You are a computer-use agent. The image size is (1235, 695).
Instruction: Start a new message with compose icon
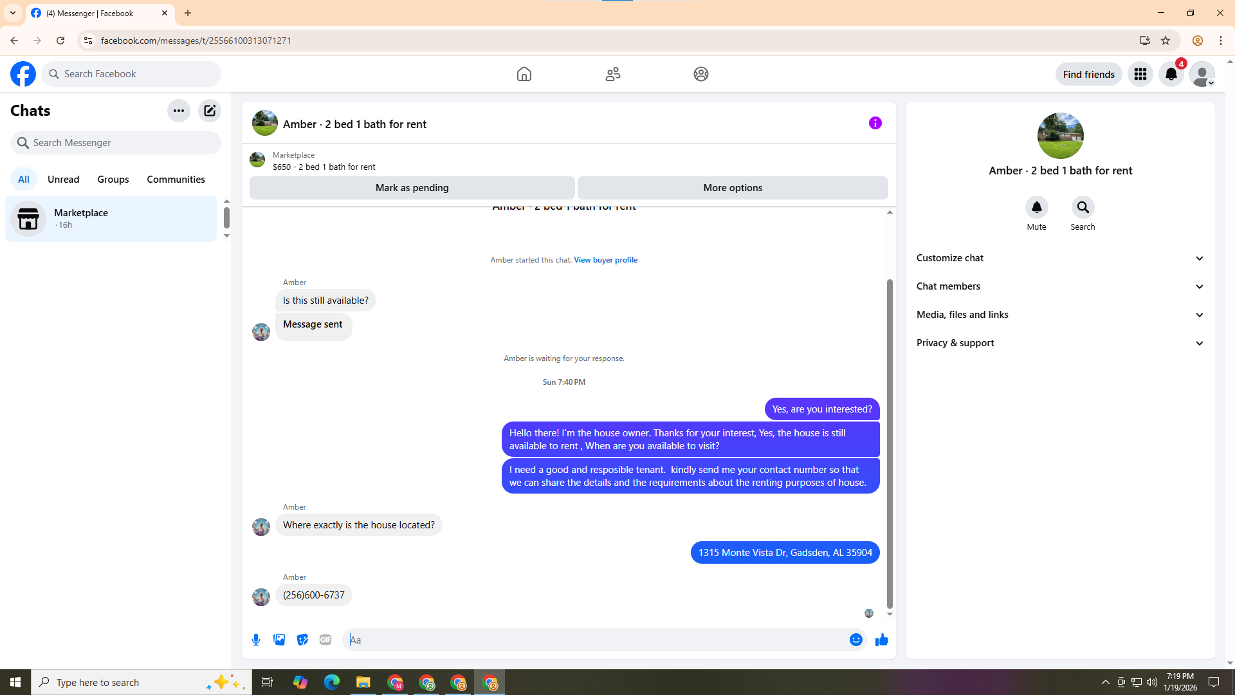pos(210,111)
